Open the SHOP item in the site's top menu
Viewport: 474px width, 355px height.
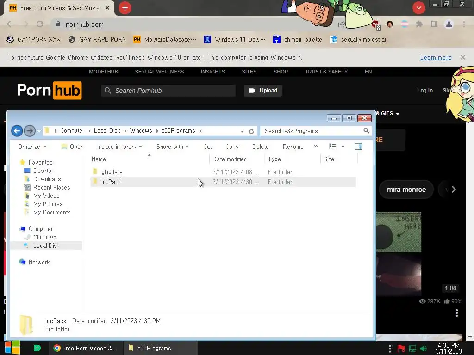tap(281, 72)
